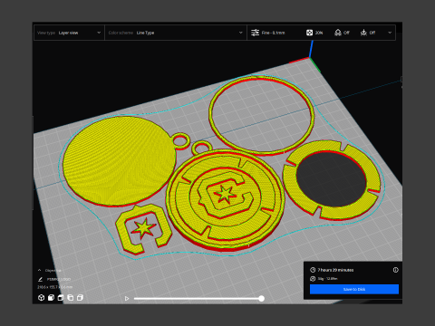Click the infill density icon
The width and height of the screenshot is (435, 326).
pos(309,33)
